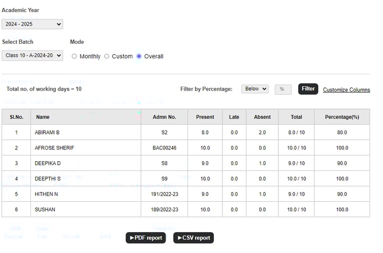Select the Monthly mode radio button
The height and width of the screenshot is (253, 383).
click(74, 56)
